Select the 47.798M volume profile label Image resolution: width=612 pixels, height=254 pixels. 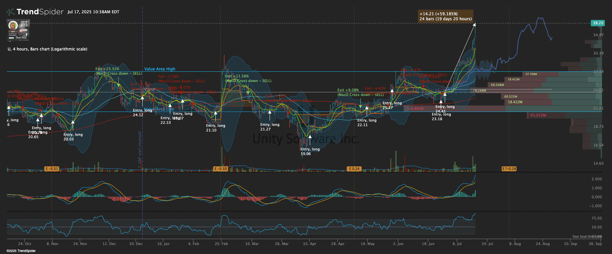pyautogui.click(x=531, y=74)
